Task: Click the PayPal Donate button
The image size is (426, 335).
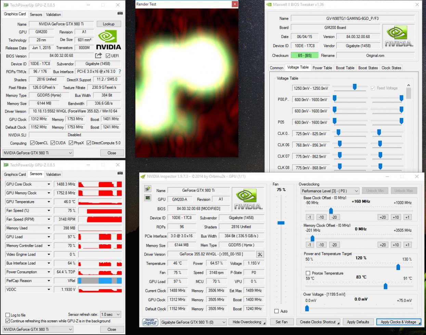Action: [150, 322]
